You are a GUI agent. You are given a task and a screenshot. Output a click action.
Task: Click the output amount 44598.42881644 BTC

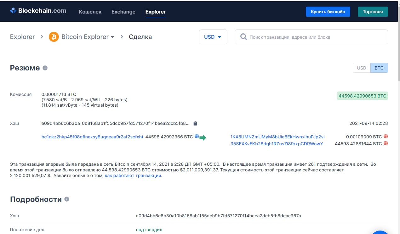tap(358, 144)
